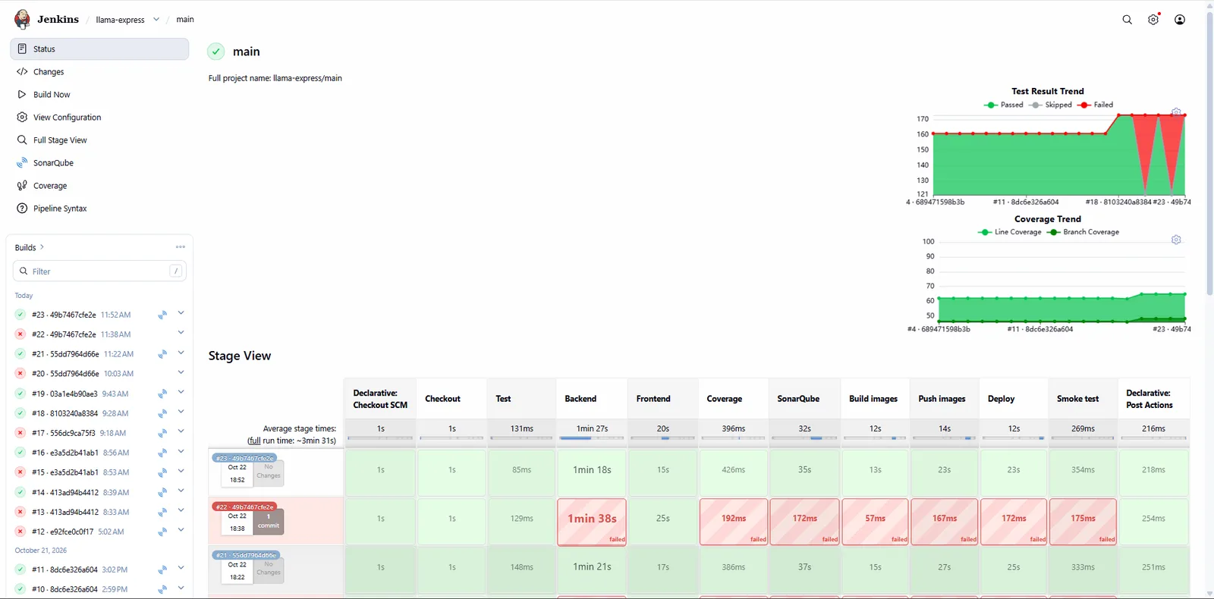Open SonarQube icon for build #18
This screenshot has height=599, width=1214.
point(162,413)
